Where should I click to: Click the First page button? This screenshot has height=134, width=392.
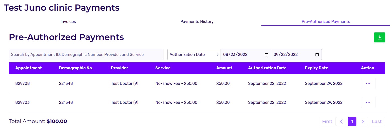[327, 122]
